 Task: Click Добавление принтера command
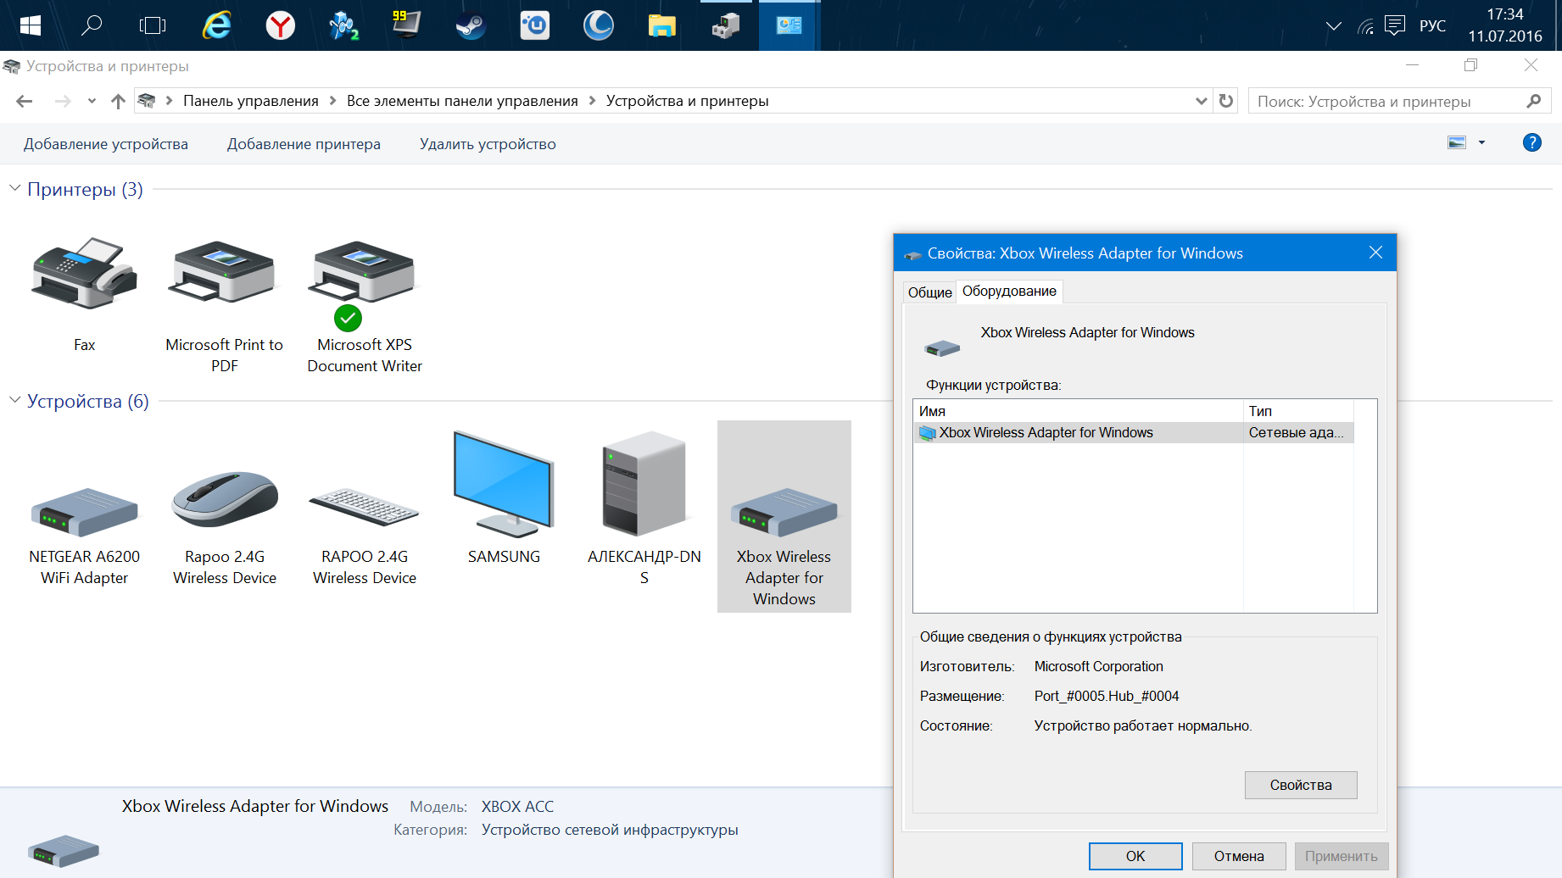pos(304,144)
